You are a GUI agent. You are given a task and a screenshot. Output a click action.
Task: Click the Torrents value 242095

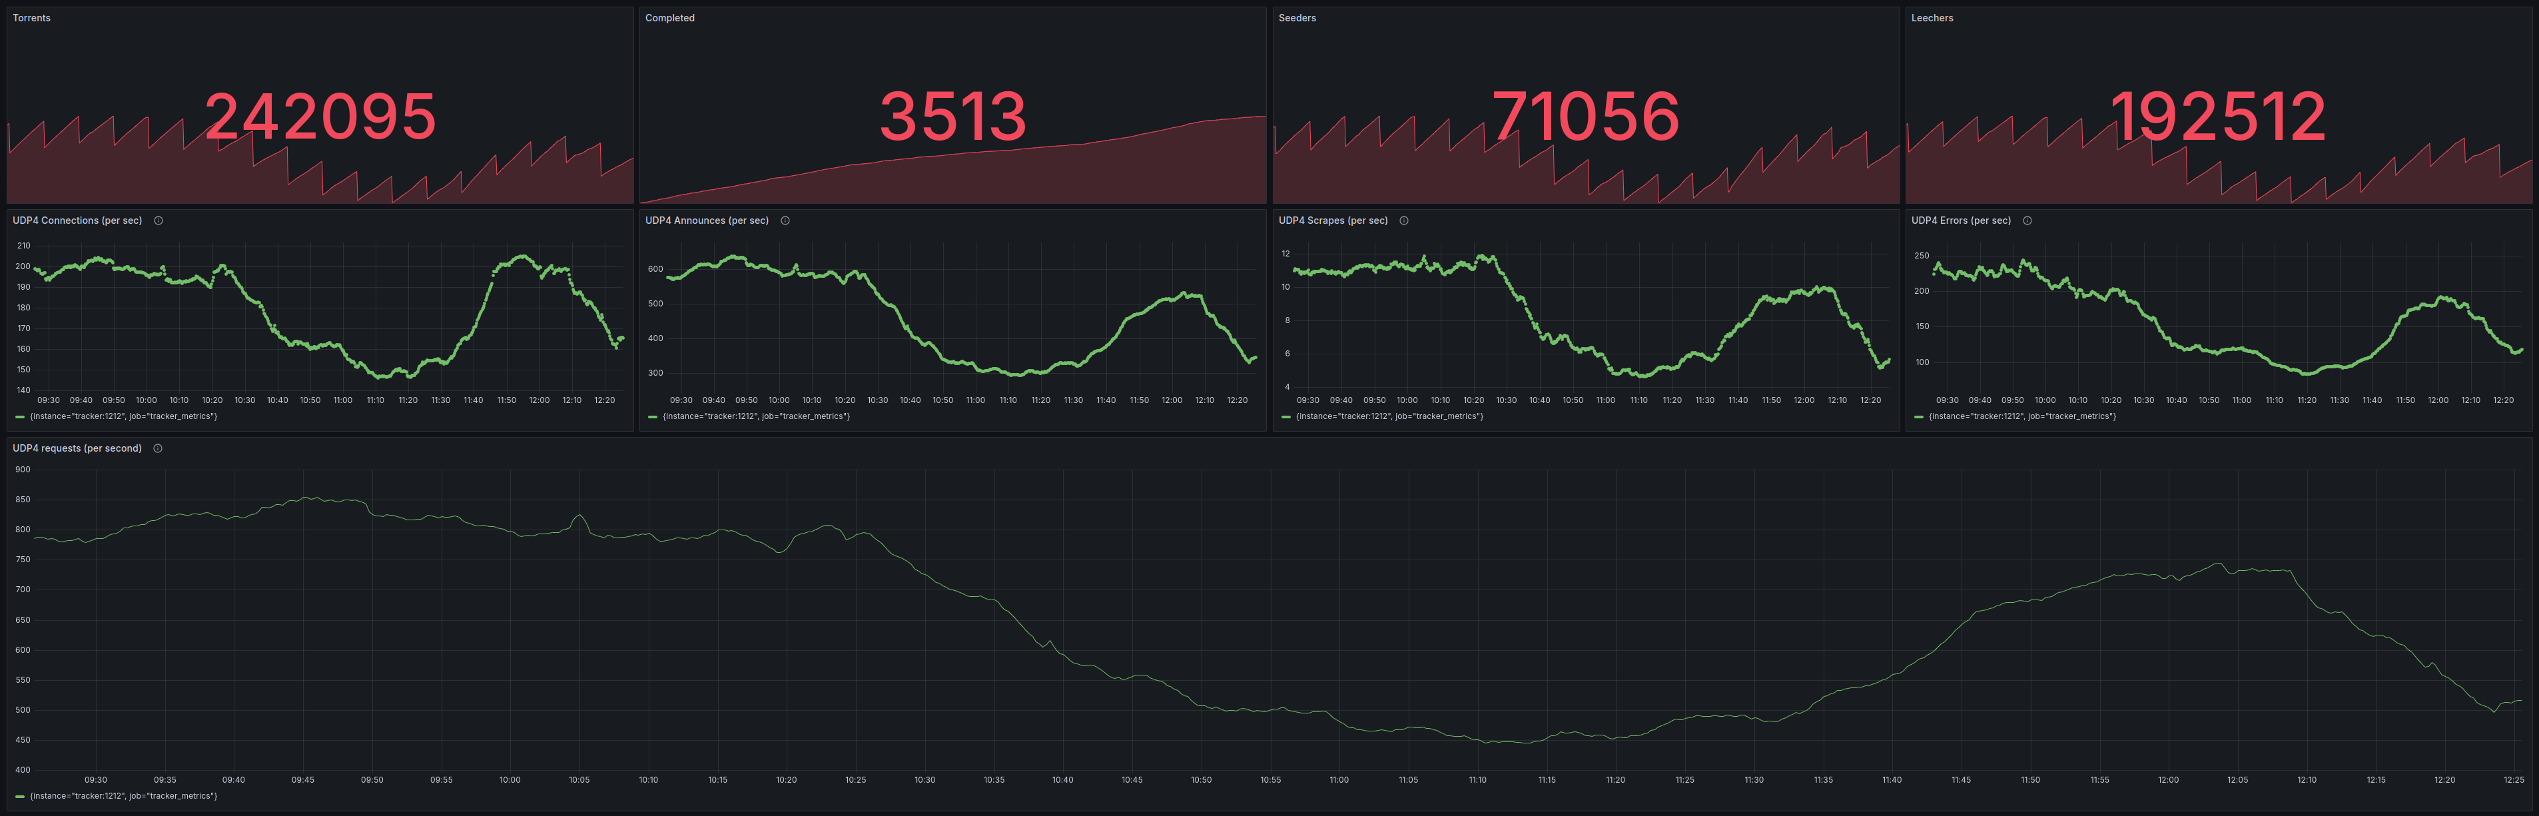(320, 117)
